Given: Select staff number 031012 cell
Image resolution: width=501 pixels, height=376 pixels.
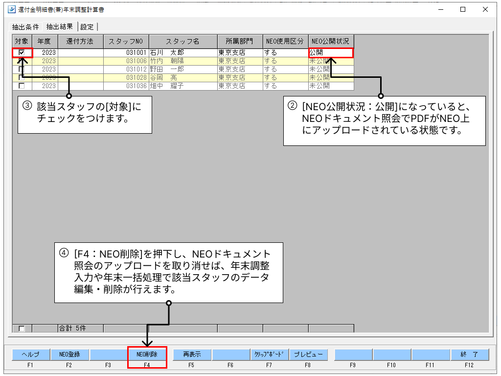Looking at the screenshot, I should coord(126,69).
